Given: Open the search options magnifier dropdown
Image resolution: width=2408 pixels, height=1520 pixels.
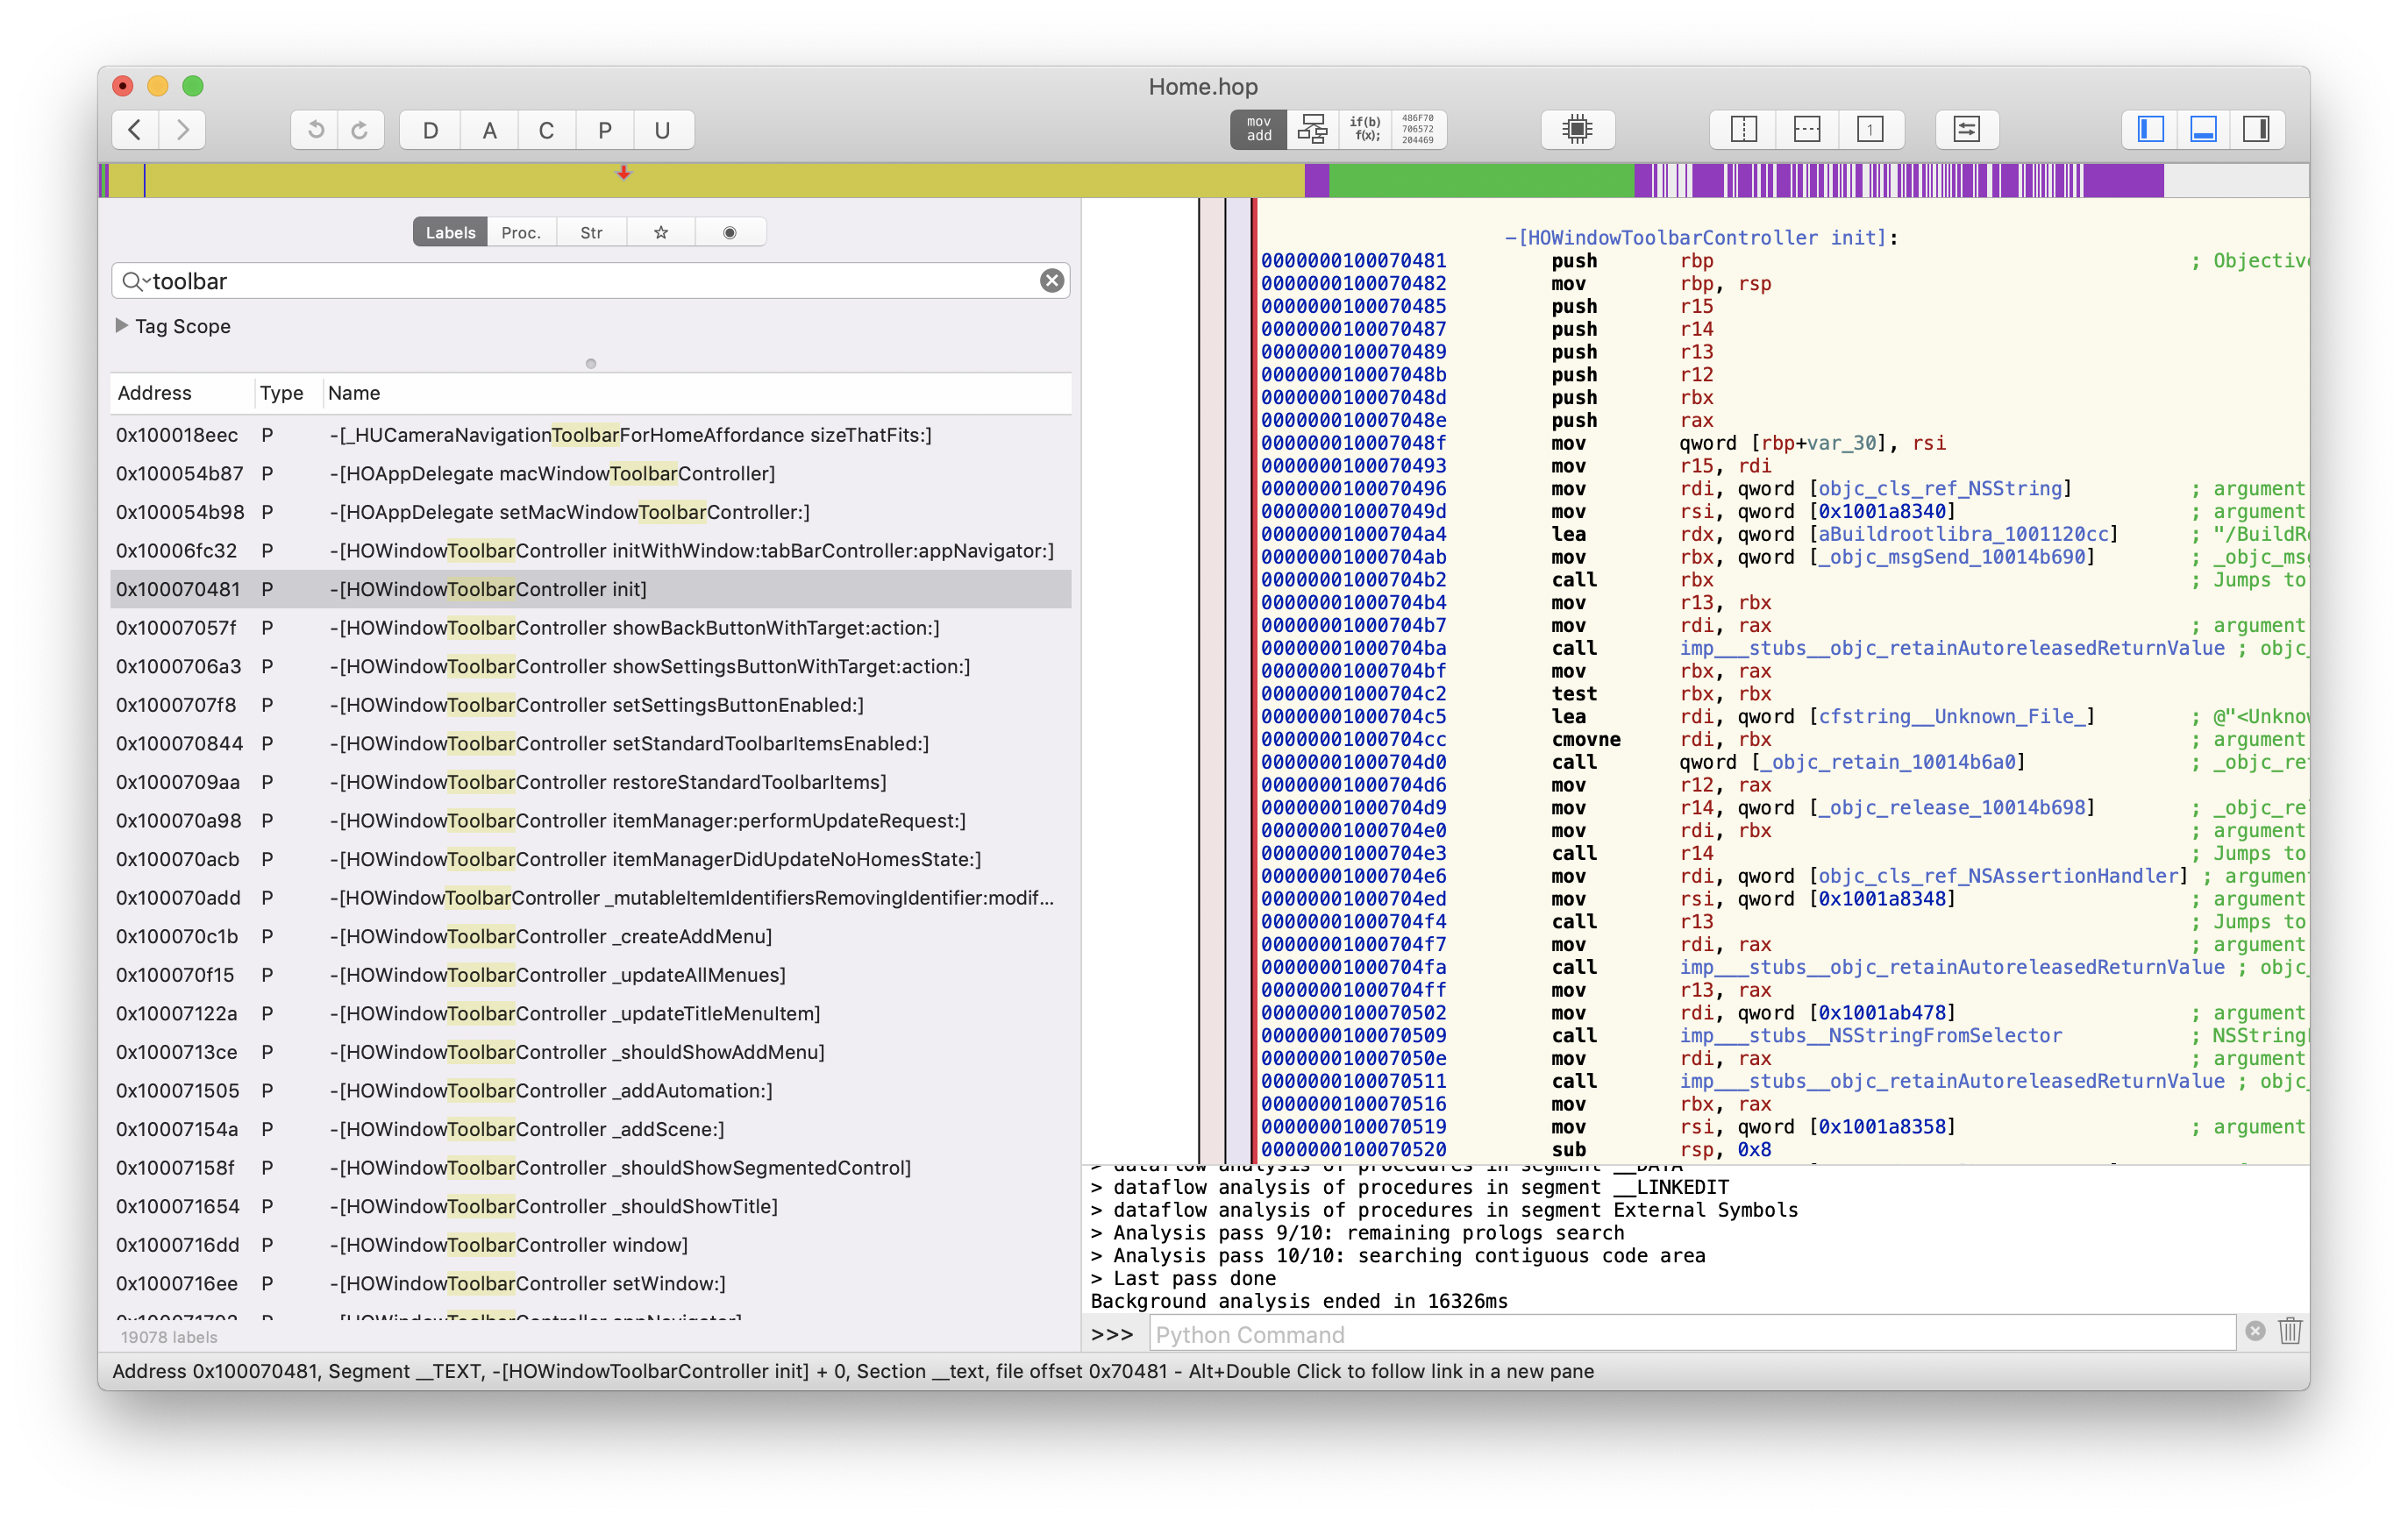Looking at the screenshot, I should [x=134, y=281].
